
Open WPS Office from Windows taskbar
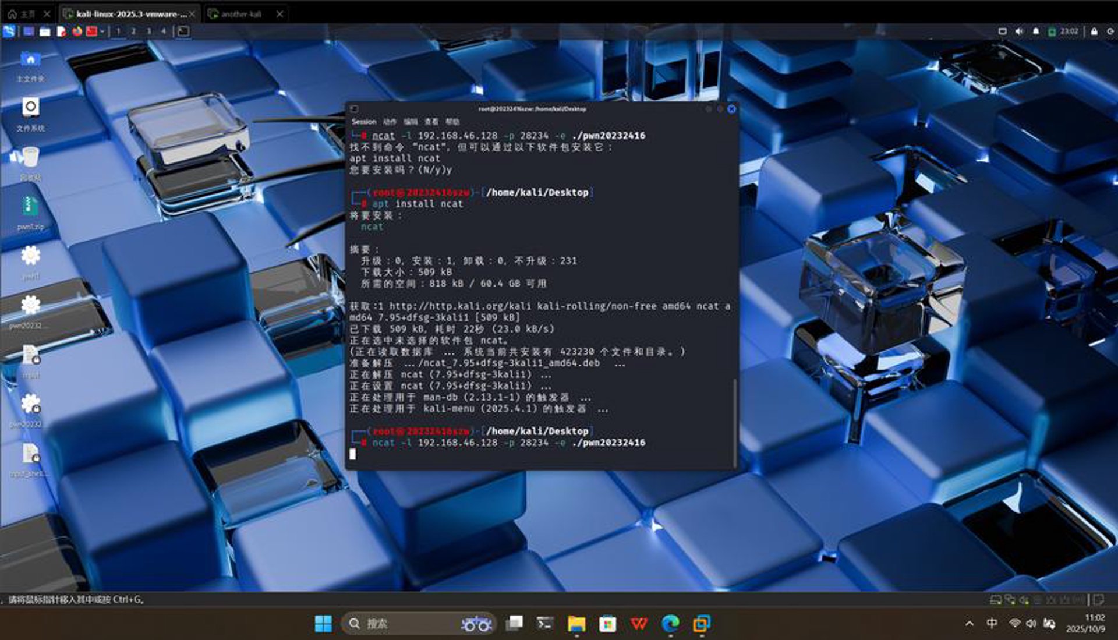click(639, 624)
